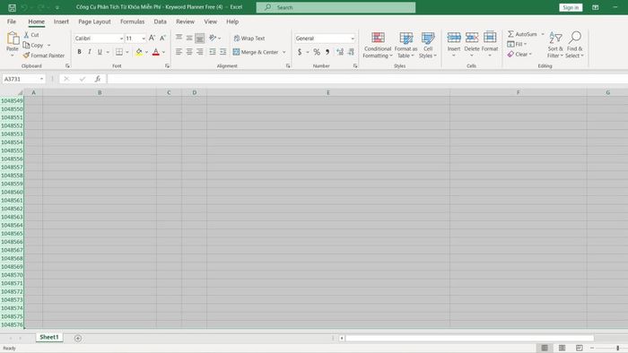Image resolution: width=628 pixels, height=353 pixels.
Task: Click the Orientation text-angle icon
Action: coord(213,38)
